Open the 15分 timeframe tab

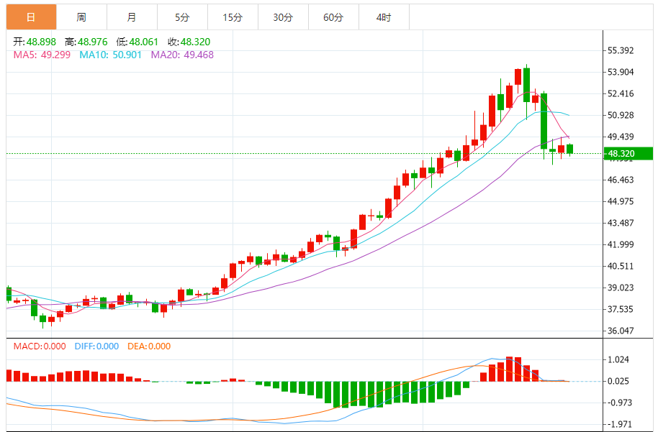pyautogui.click(x=233, y=17)
